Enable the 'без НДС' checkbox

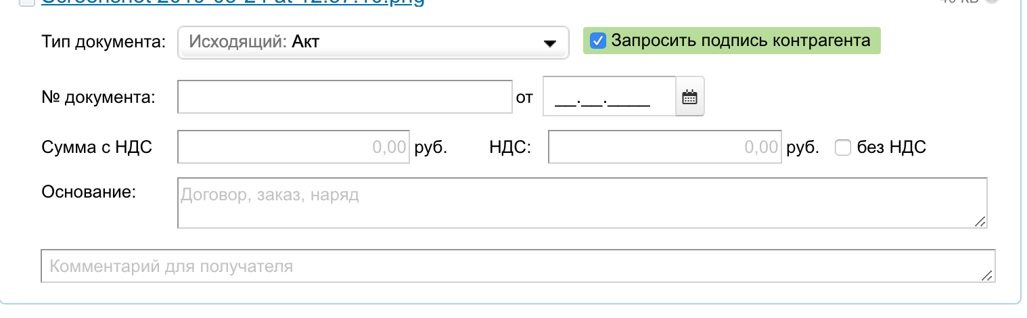tap(842, 147)
